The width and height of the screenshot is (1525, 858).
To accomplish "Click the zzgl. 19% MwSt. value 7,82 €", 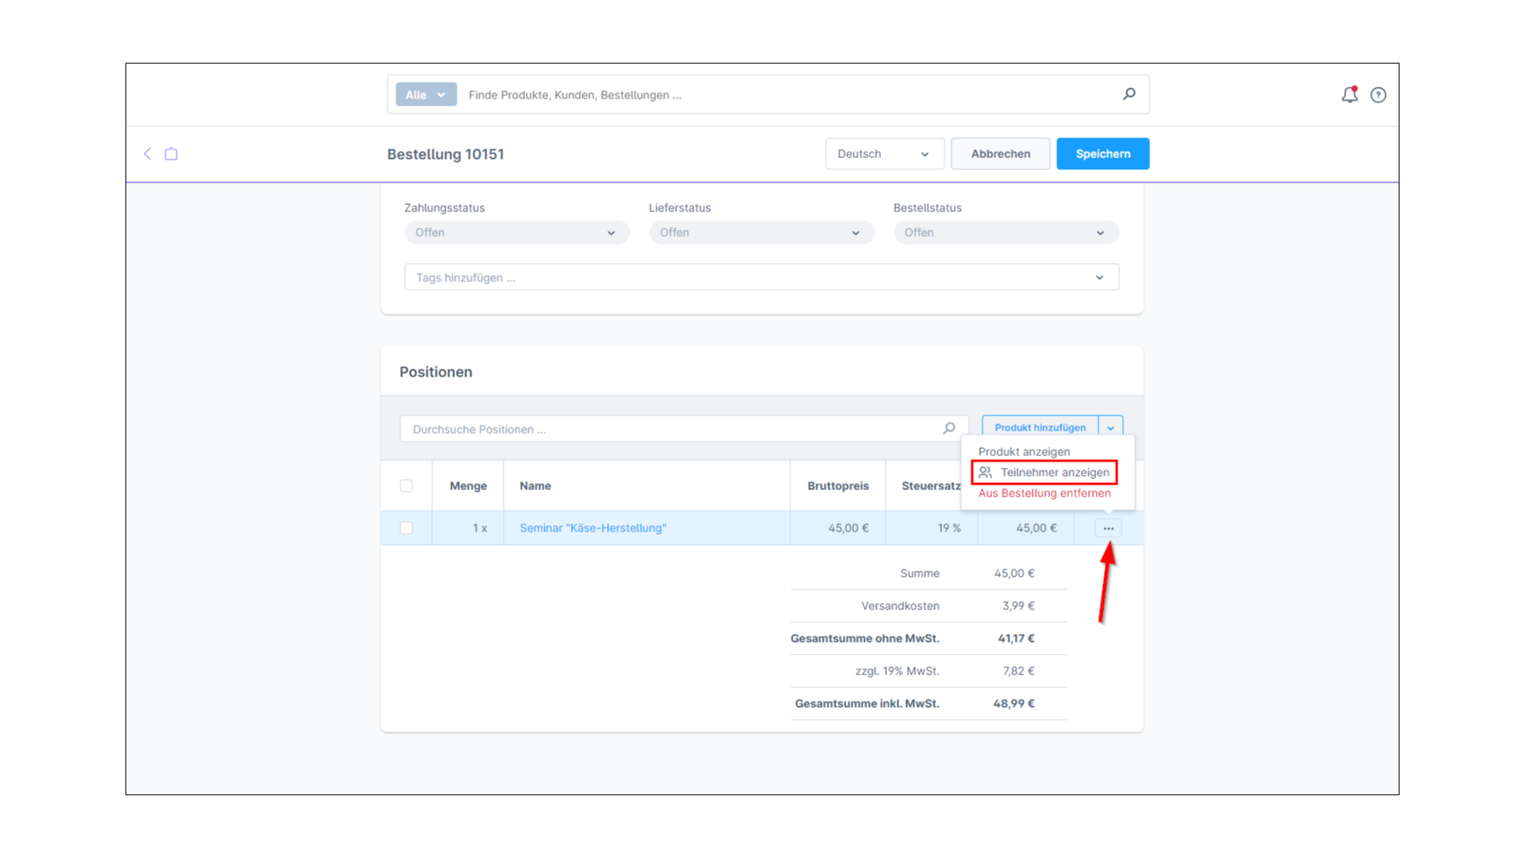I will (x=1018, y=671).
